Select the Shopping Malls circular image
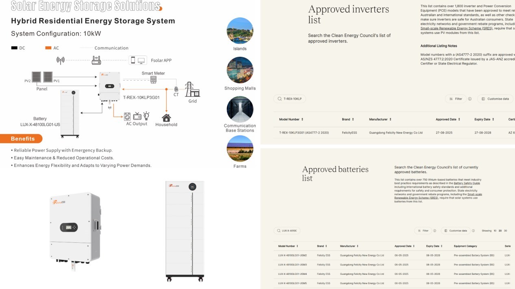 point(240,70)
